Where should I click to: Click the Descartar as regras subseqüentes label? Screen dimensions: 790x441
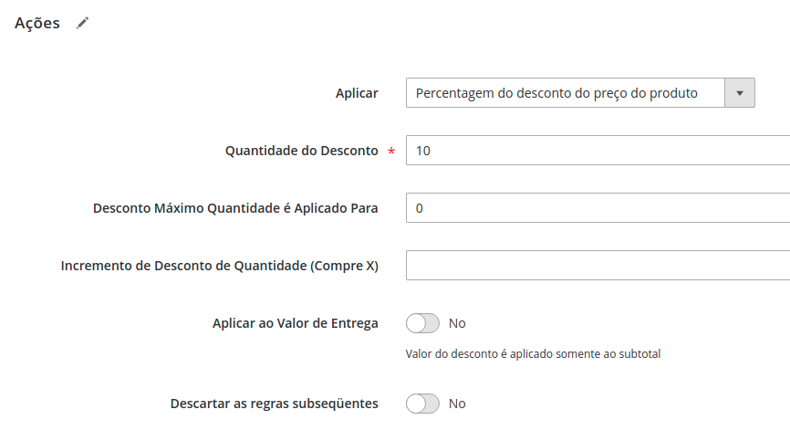click(274, 404)
